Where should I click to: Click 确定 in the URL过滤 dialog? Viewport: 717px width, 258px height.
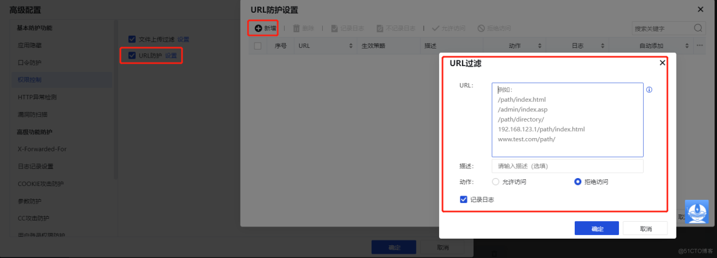[x=596, y=229]
